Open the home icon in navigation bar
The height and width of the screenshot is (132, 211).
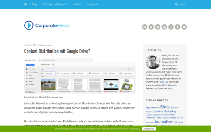(x=25, y=4)
